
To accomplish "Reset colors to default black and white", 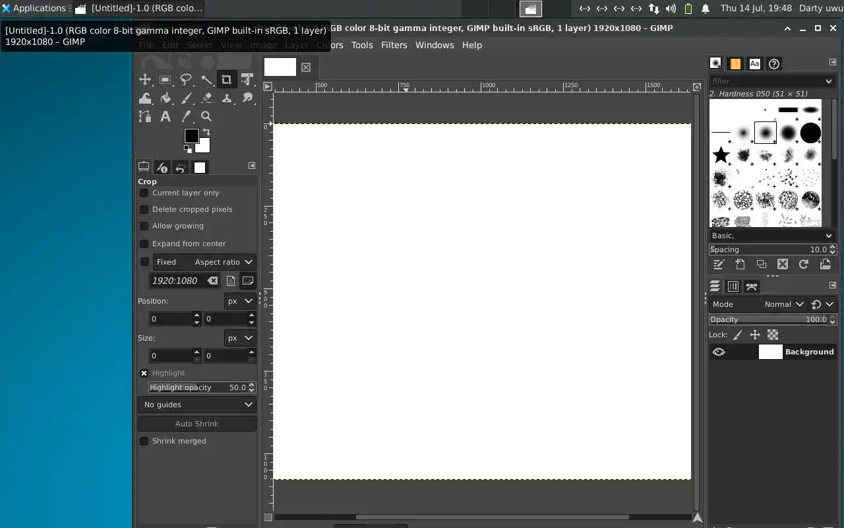I will pyautogui.click(x=188, y=150).
